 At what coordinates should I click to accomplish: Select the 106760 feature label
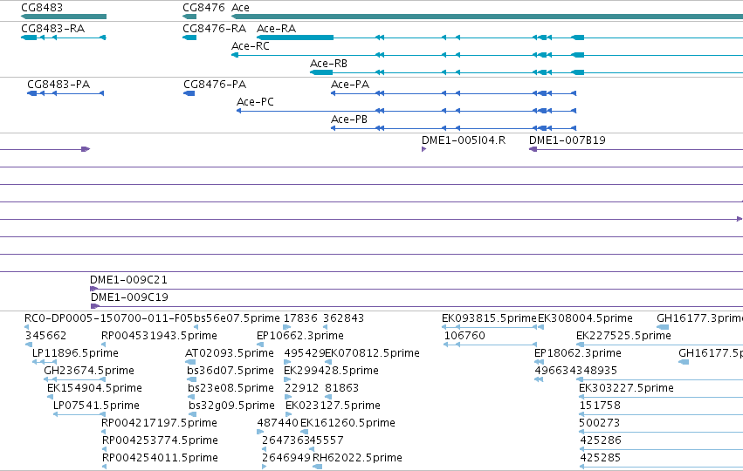464,336
